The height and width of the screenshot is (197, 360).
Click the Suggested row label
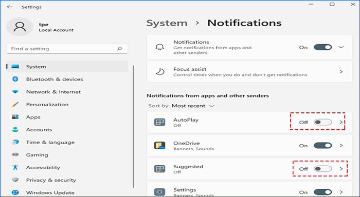(188, 167)
